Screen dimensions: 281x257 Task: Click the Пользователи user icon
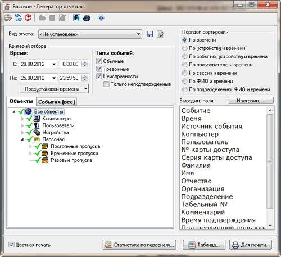(37, 125)
